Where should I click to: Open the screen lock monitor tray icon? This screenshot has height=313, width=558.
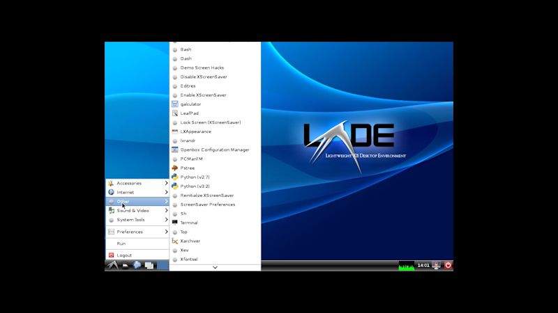(x=437, y=265)
